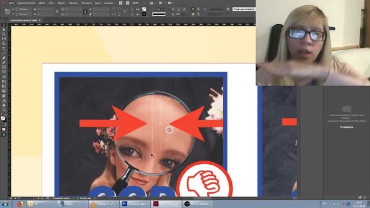
Task: Click the fill swatch with red slash
Action: click(x=144, y=9)
